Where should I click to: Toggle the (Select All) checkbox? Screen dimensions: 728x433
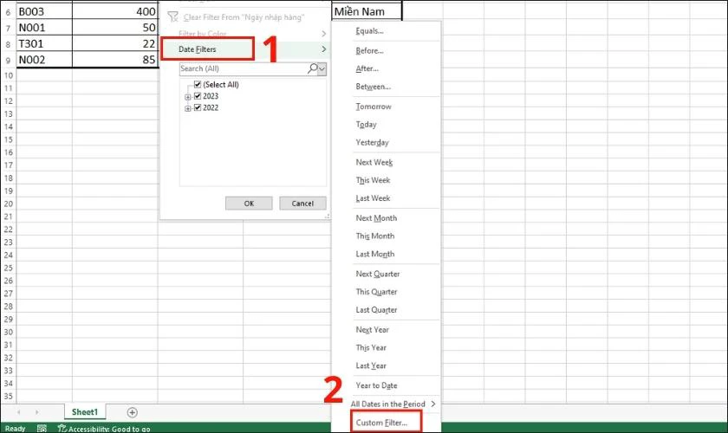point(198,85)
